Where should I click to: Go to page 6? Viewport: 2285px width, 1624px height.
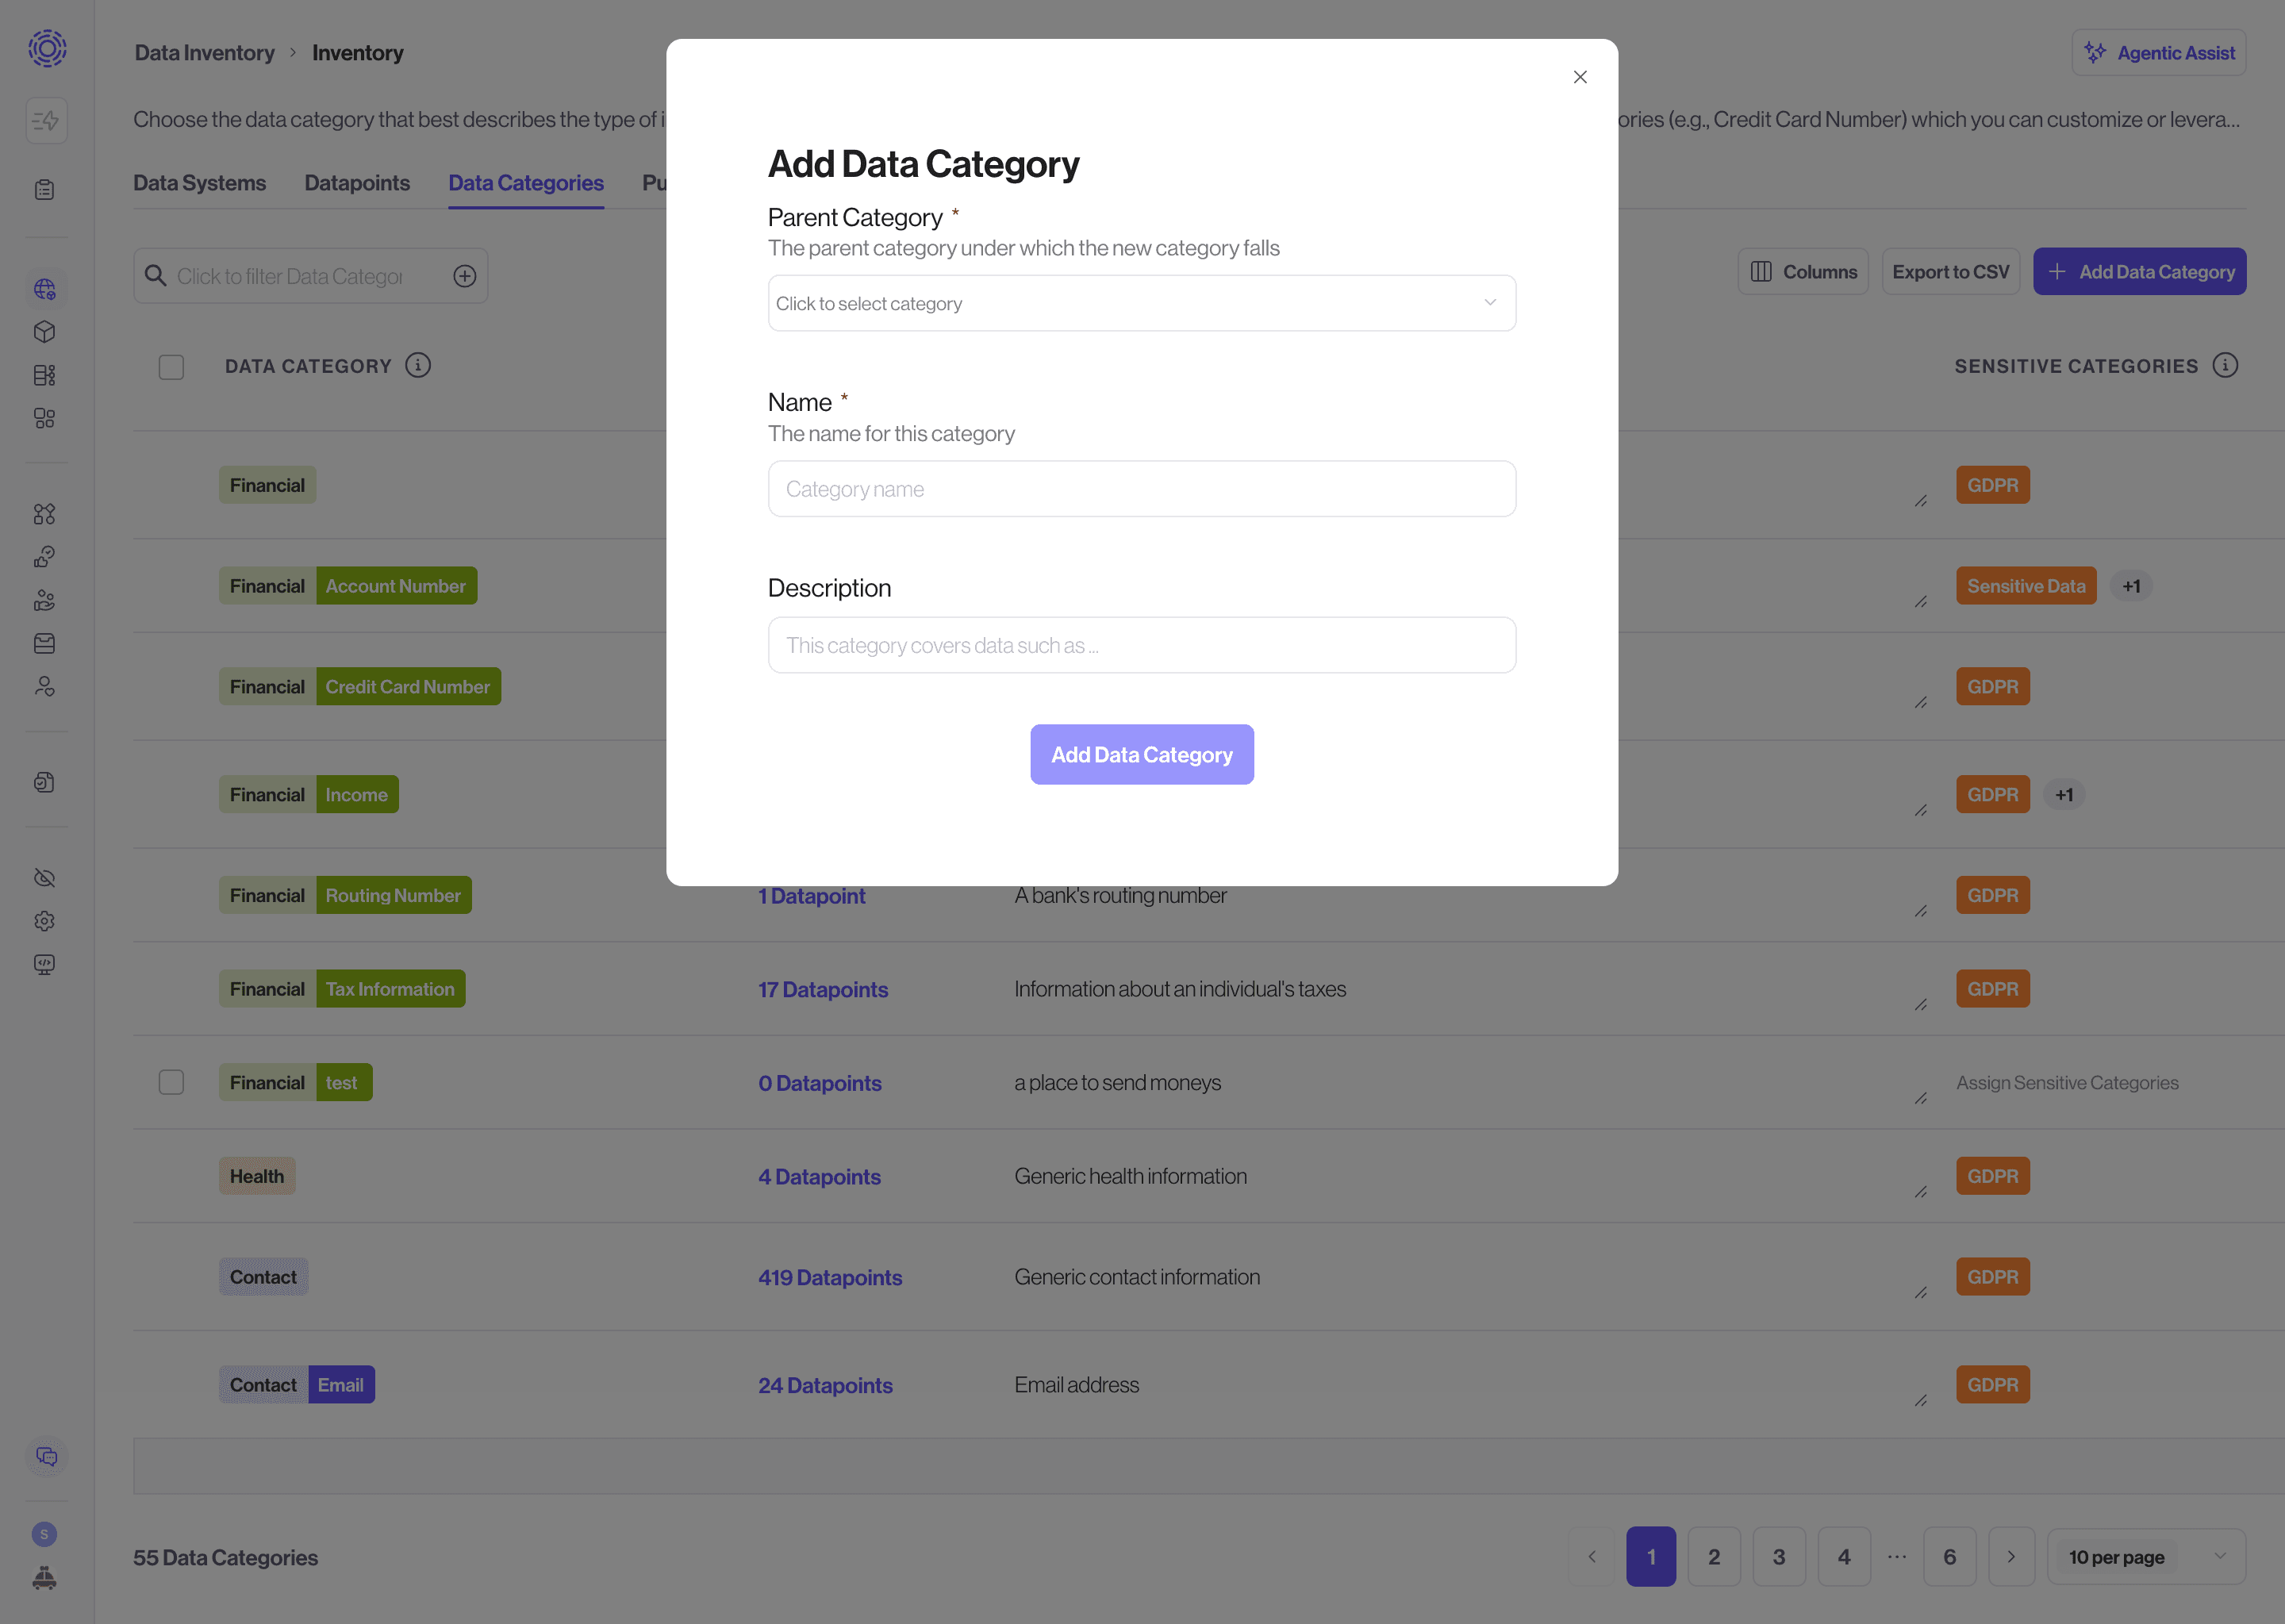[x=1949, y=1557]
